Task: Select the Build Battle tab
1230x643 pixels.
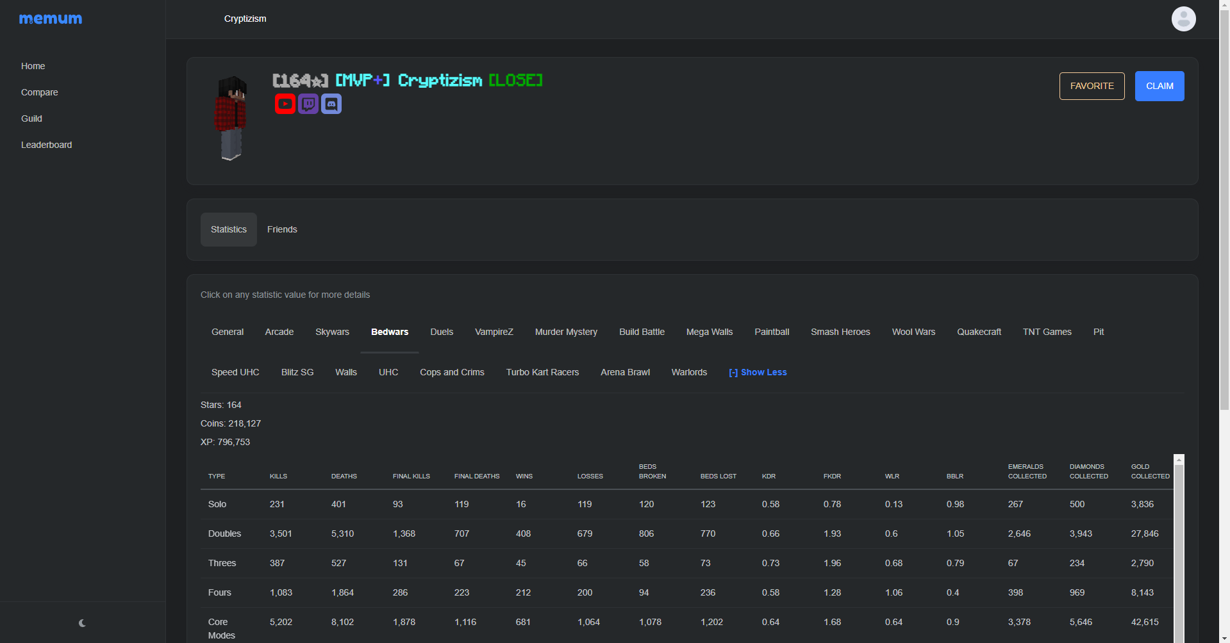Action: (642, 332)
